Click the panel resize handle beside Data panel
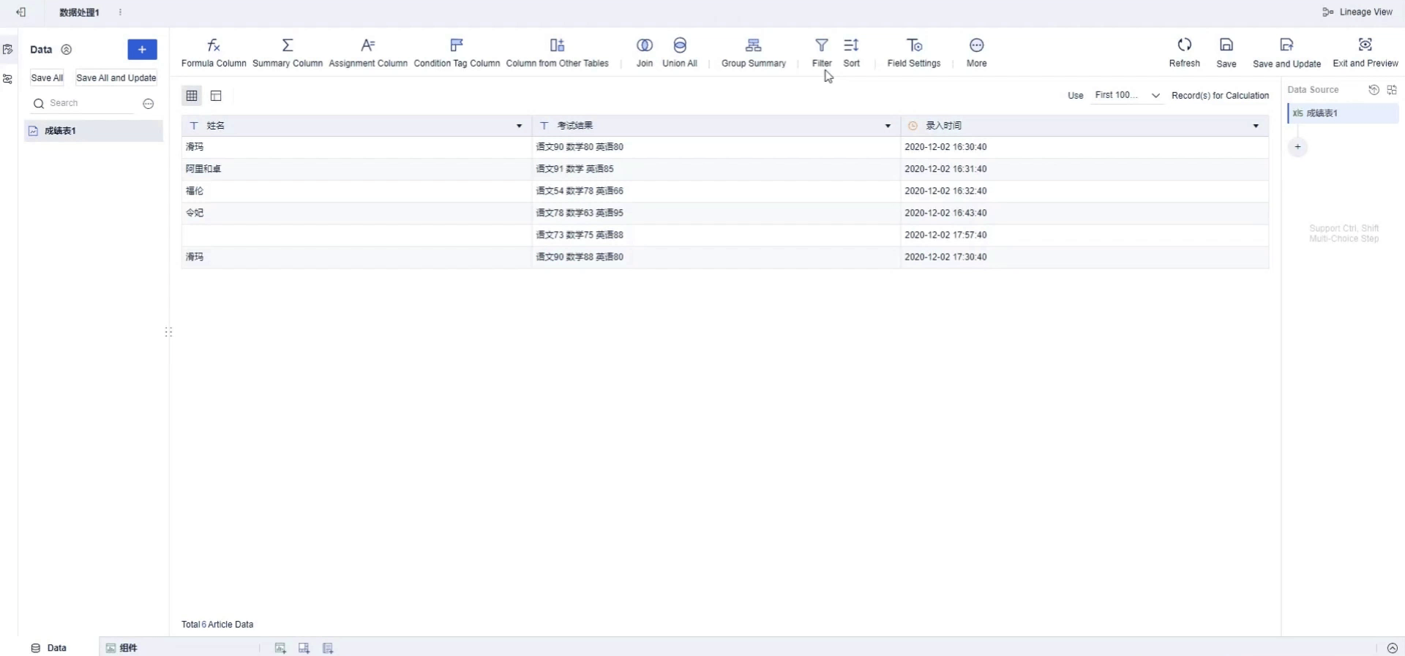The image size is (1405, 656). 168,332
